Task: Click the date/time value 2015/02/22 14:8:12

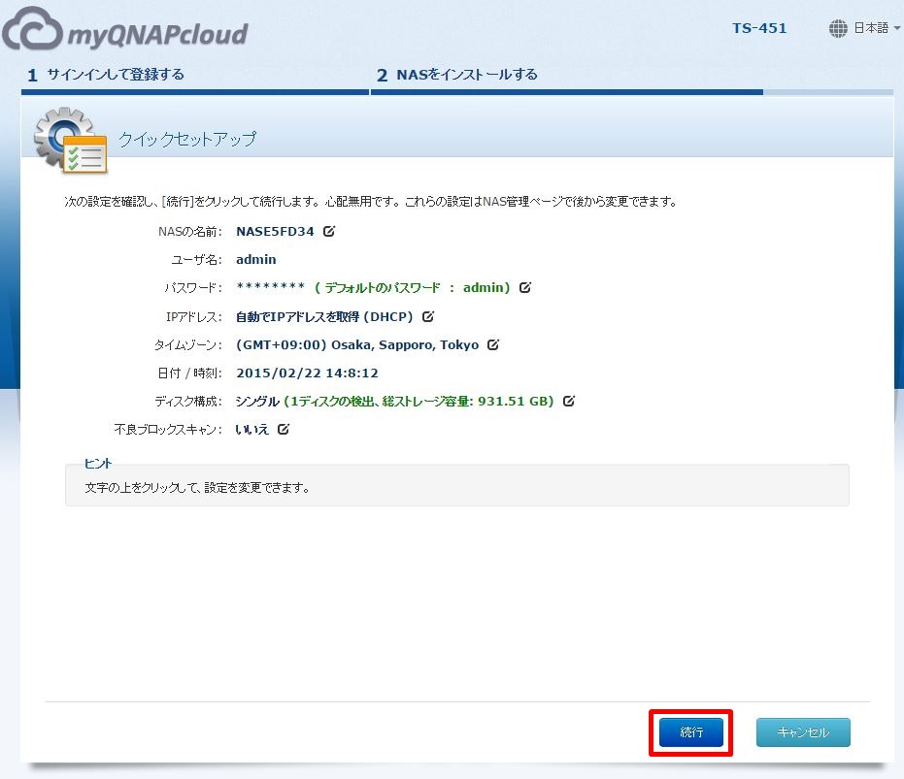Action: coord(307,373)
